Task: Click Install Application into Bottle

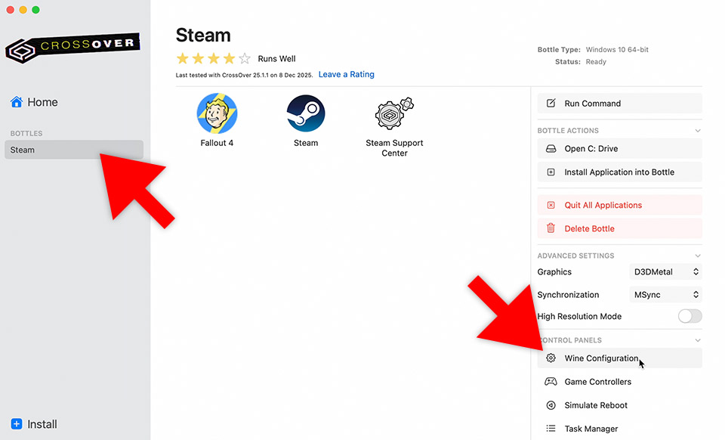Action: pos(619,172)
